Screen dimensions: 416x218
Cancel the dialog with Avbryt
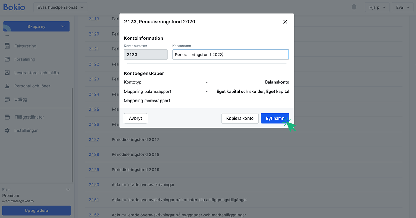click(135, 118)
